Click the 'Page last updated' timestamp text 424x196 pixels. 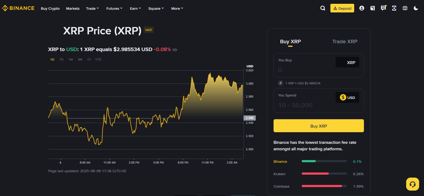click(x=87, y=171)
